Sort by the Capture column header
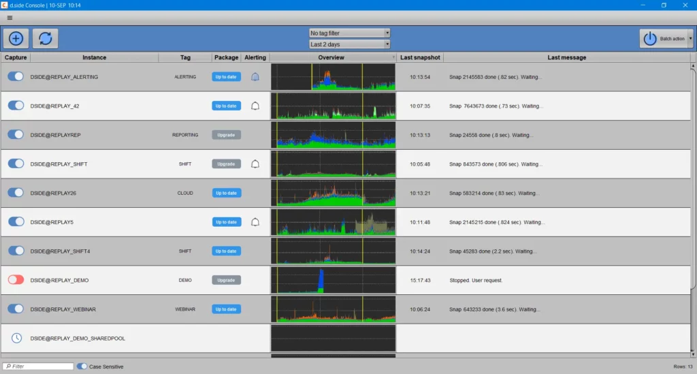Image resolution: width=697 pixels, height=374 pixels. (x=16, y=57)
